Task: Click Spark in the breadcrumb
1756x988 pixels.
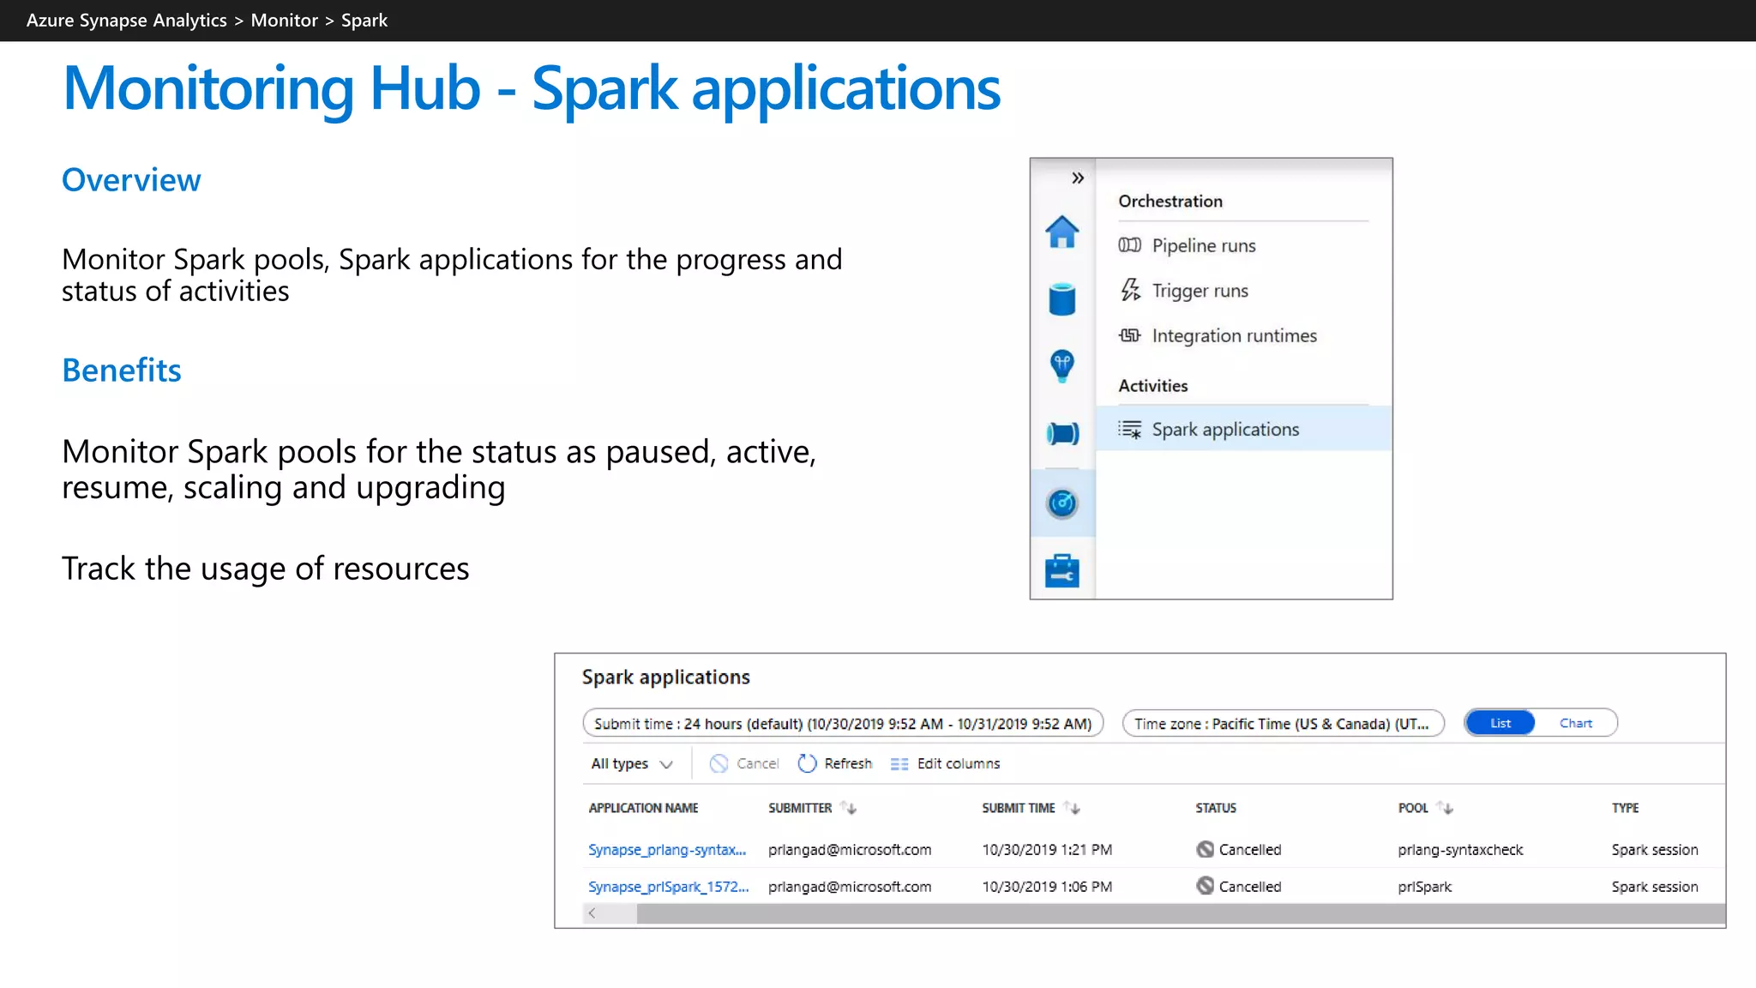Action: pos(364,21)
